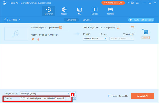Expand the Save to path dropdown arrow
This screenshot has width=159, height=103.
[68, 98]
